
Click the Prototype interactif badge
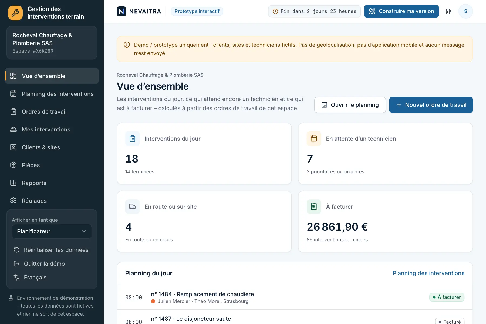coord(197,11)
